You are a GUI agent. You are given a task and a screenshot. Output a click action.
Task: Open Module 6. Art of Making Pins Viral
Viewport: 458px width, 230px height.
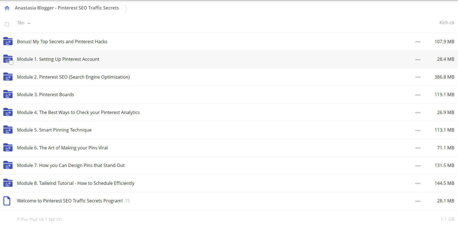pos(62,148)
